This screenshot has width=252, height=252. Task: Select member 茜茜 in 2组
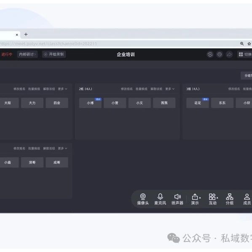pos(164,103)
